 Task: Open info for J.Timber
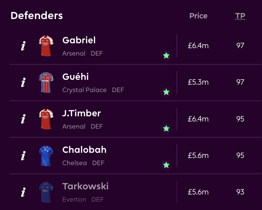tap(23, 119)
